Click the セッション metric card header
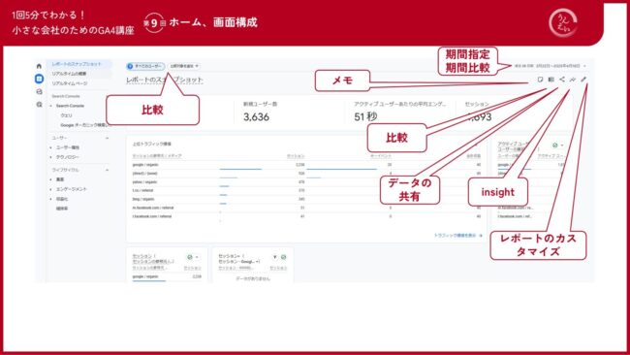The width and height of the screenshot is (630, 355). coord(477,104)
